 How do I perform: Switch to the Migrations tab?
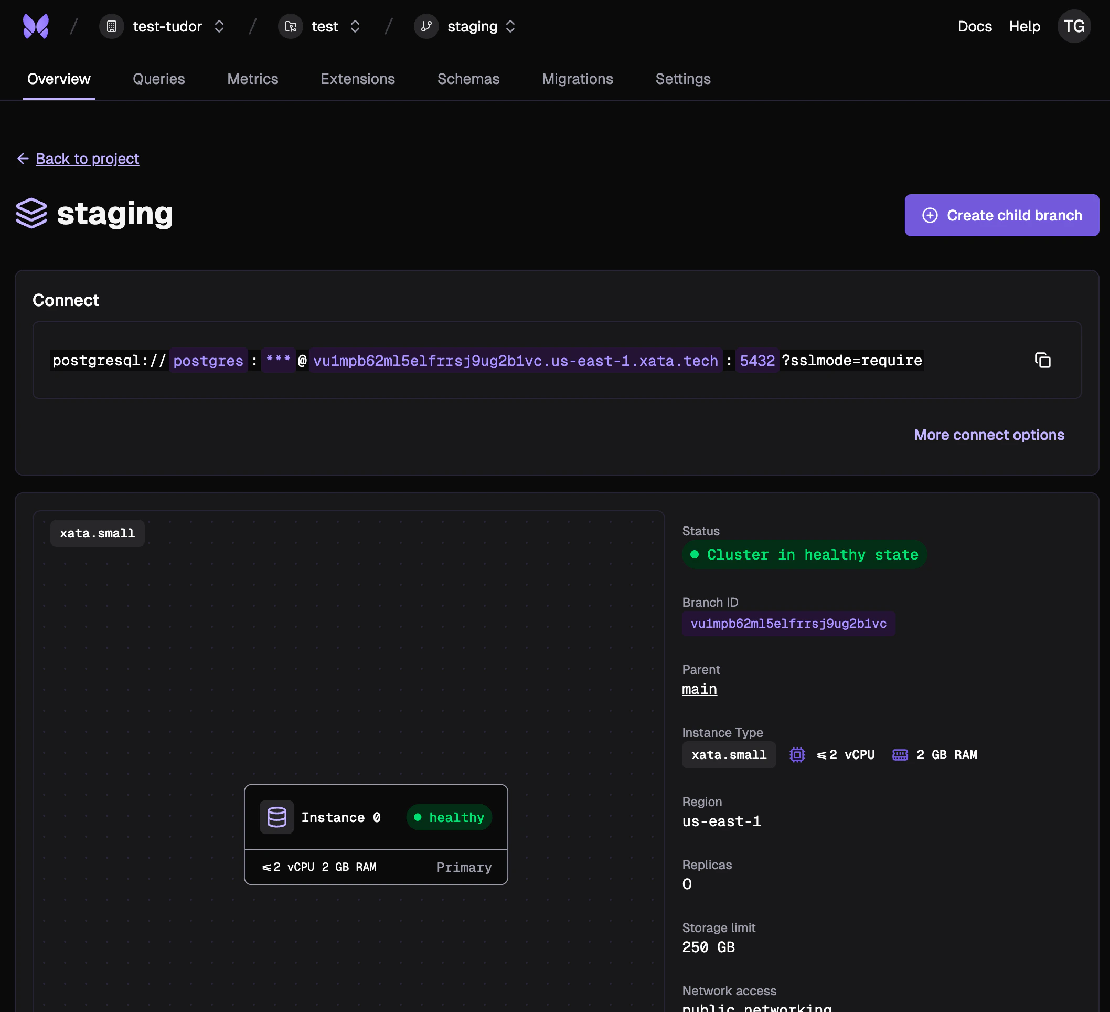point(578,79)
